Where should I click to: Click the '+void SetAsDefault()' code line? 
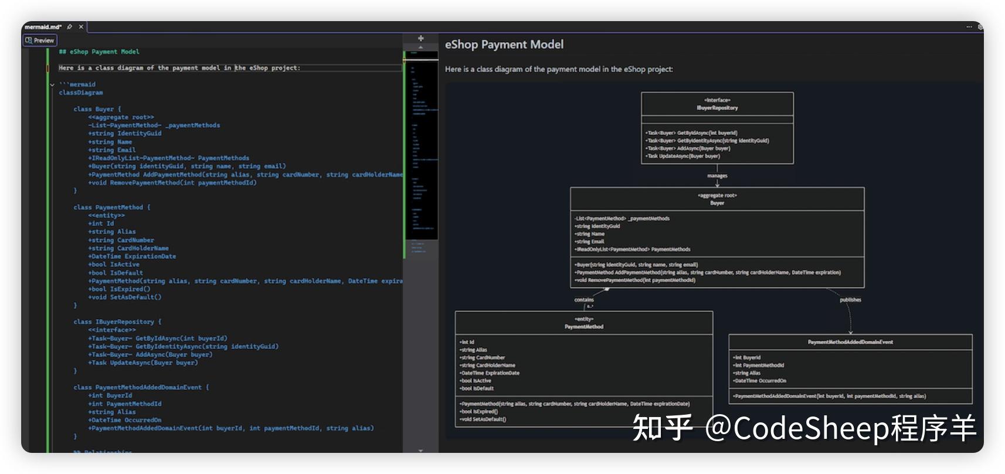click(125, 297)
